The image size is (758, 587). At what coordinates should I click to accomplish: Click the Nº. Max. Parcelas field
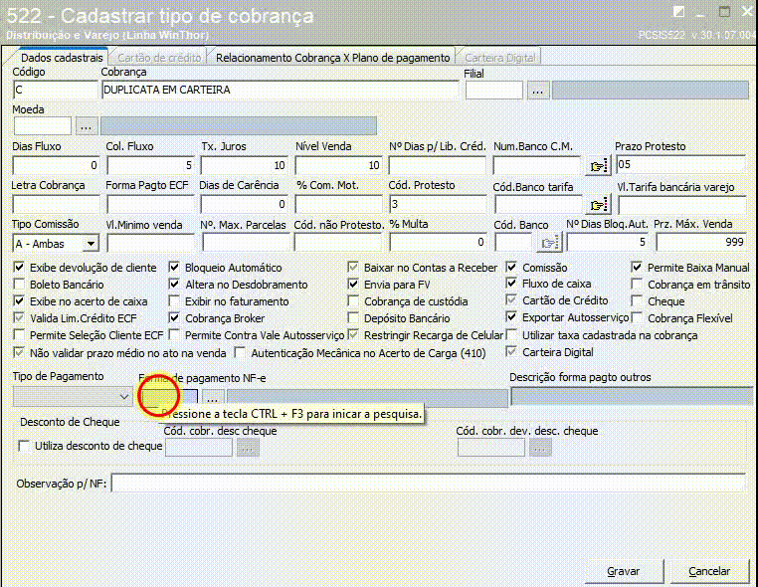245,242
